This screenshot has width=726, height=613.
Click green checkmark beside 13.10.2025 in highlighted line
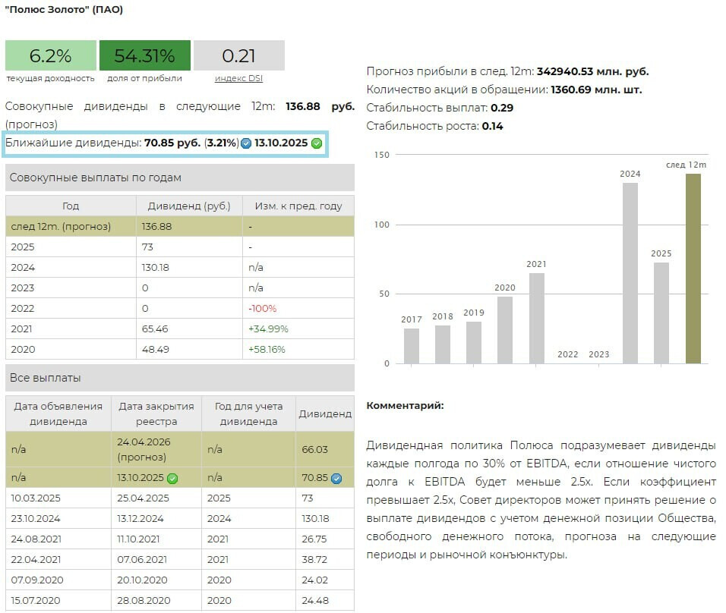pyautogui.click(x=317, y=143)
